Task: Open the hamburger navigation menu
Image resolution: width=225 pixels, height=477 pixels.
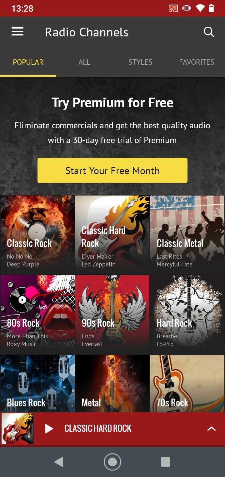Action: pyautogui.click(x=17, y=32)
